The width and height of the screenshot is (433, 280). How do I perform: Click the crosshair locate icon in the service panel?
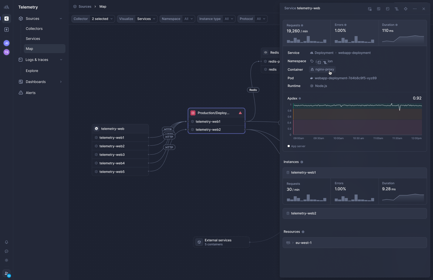tap(405, 9)
